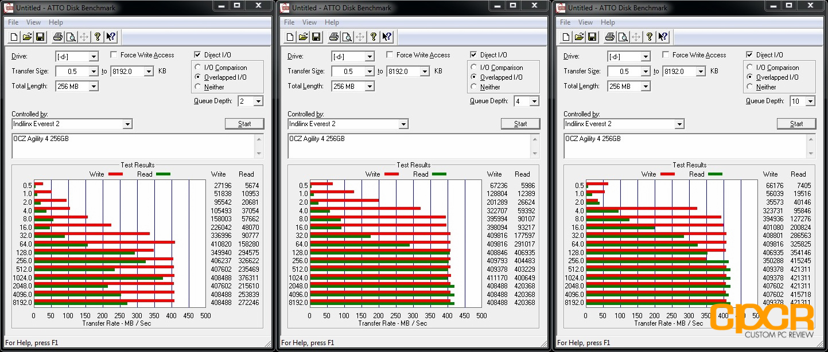Click move arrows icon in queue depth 10 window
The width and height of the screenshot is (828, 352).
[636, 37]
